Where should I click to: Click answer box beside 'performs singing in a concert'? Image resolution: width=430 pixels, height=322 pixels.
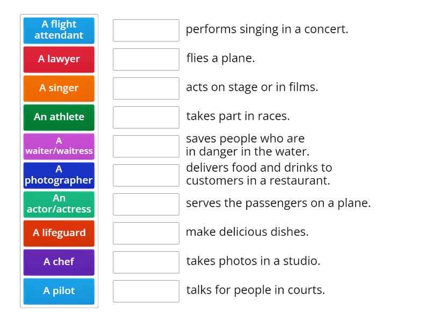[x=146, y=30]
